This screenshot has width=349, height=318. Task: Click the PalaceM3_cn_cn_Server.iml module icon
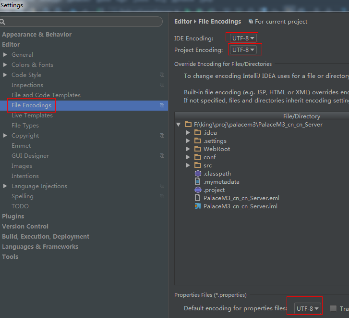[x=198, y=206]
